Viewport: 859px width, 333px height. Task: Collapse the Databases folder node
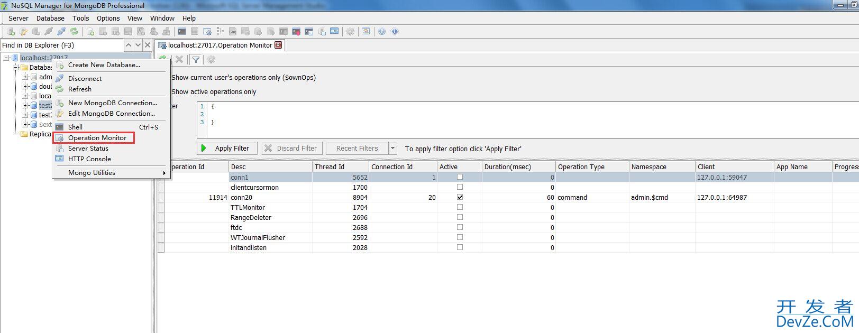click(x=16, y=67)
